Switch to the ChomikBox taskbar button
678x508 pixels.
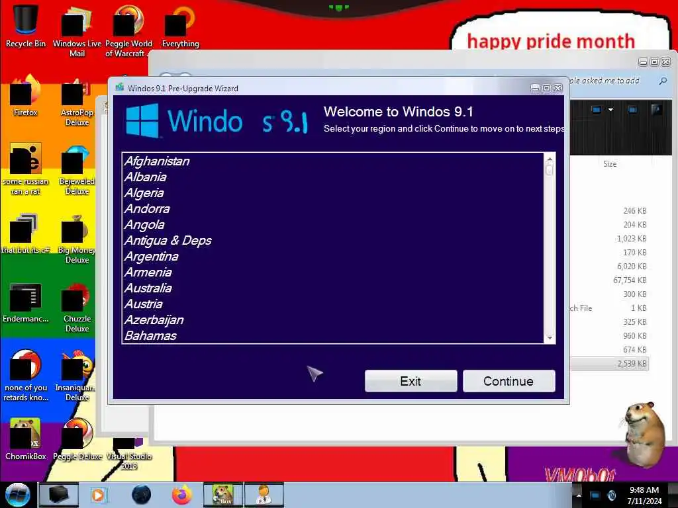coord(223,495)
